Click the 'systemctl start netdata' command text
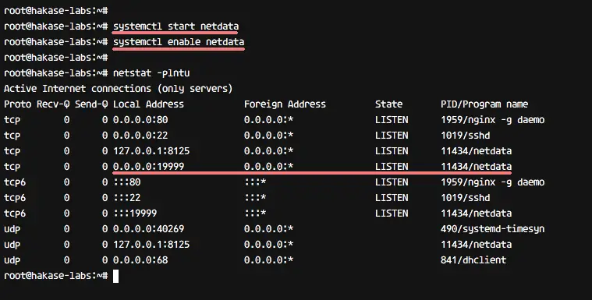The height and width of the screenshot is (300, 592). coord(176,26)
